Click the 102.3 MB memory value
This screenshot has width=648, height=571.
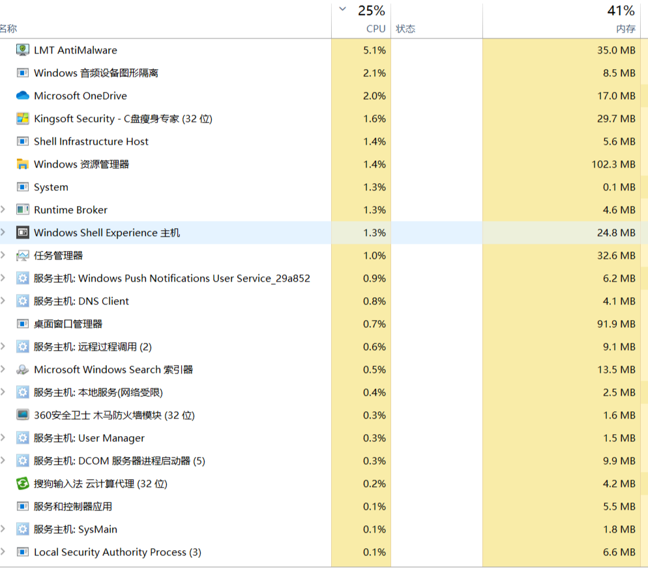tap(613, 164)
